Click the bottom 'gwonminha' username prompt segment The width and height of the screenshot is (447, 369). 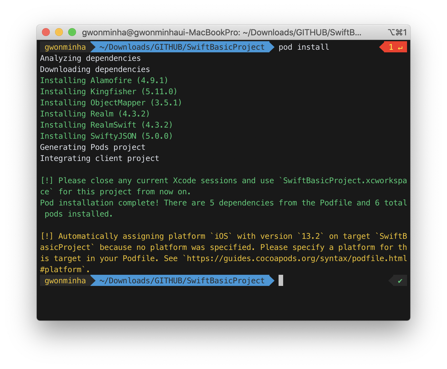[65, 281]
